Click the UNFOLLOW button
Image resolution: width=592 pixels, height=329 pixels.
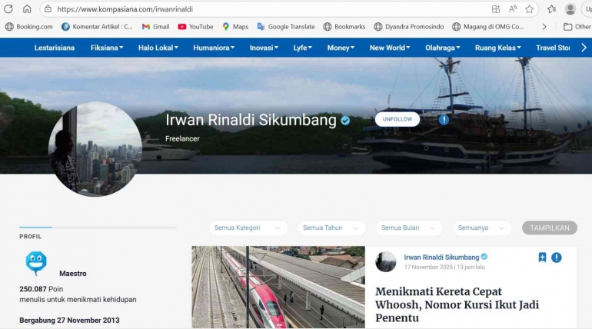pos(397,119)
